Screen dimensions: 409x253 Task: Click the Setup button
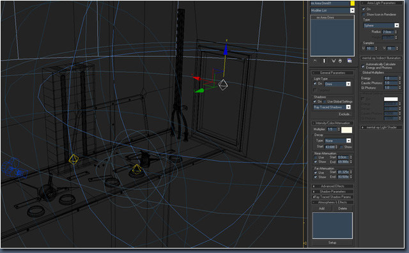coord(332,243)
